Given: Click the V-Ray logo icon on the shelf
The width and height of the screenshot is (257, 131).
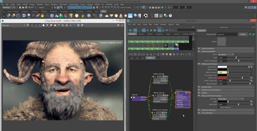Looking at the screenshot, I should point(18,16).
